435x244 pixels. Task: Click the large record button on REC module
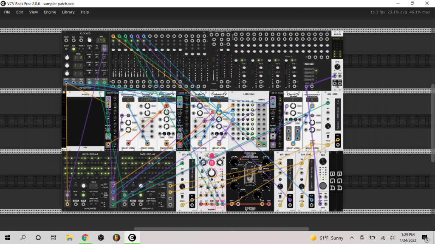323,186
